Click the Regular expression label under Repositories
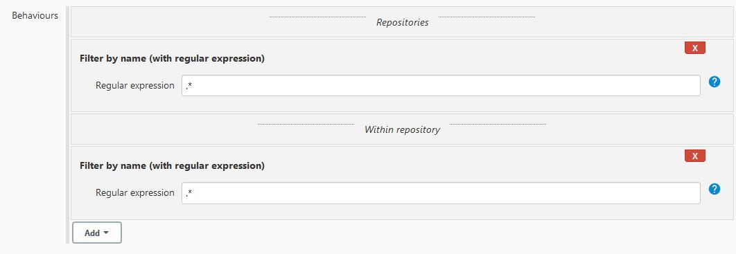This screenshot has width=736, height=254. [x=134, y=86]
